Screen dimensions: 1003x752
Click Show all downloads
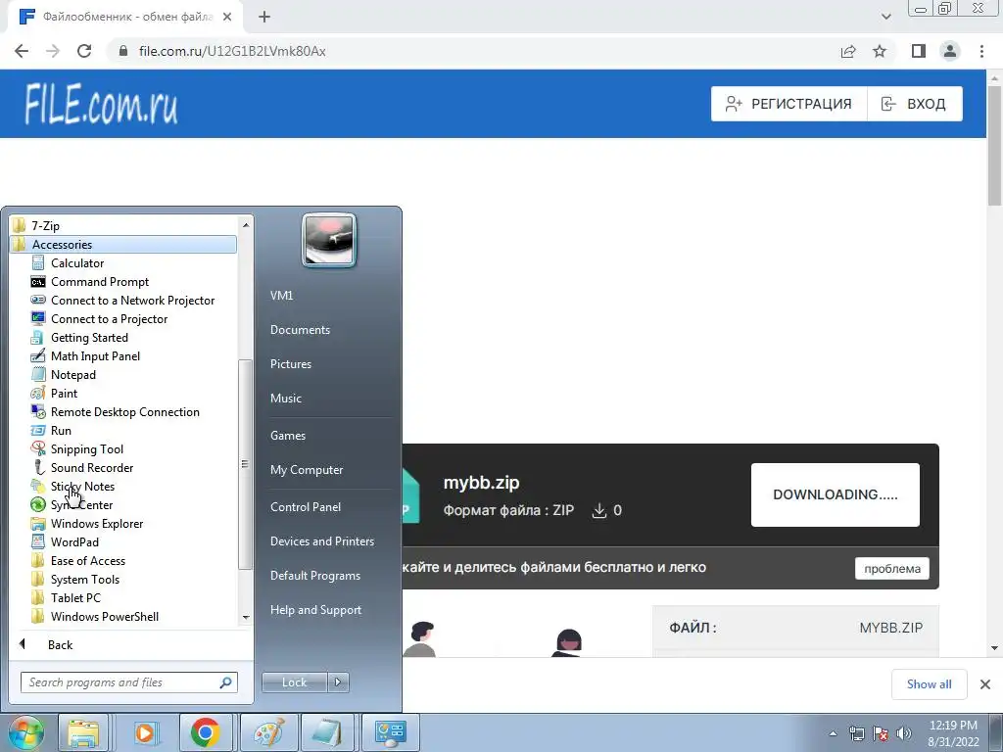pyautogui.click(x=929, y=684)
